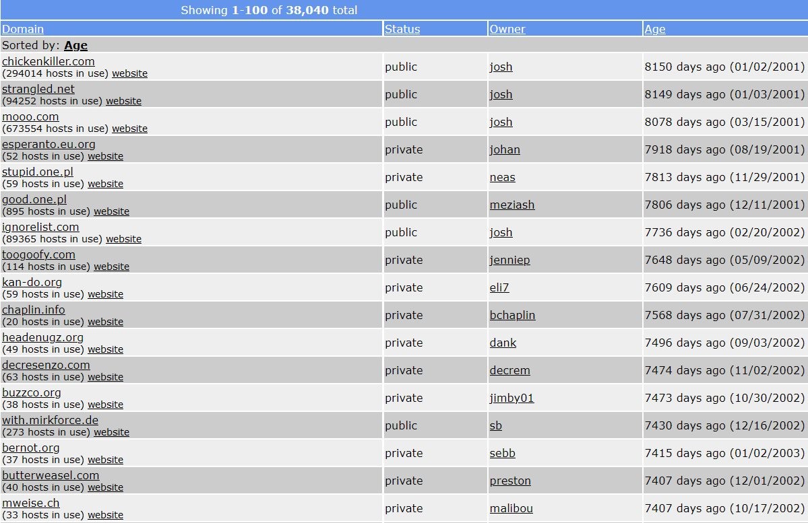Visit the website link for ignorelist.com

124,240
